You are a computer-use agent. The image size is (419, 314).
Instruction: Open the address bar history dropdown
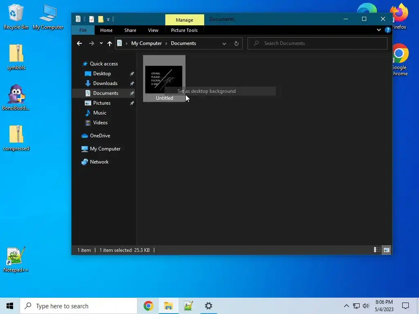pyautogui.click(x=224, y=43)
